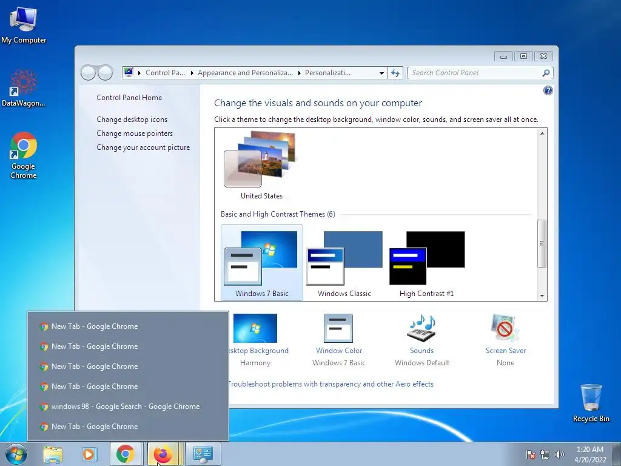Expand arrow before Personalization breadcrumb
The width and height of the screenshot is (621, 466).
[x=299, y=73]
